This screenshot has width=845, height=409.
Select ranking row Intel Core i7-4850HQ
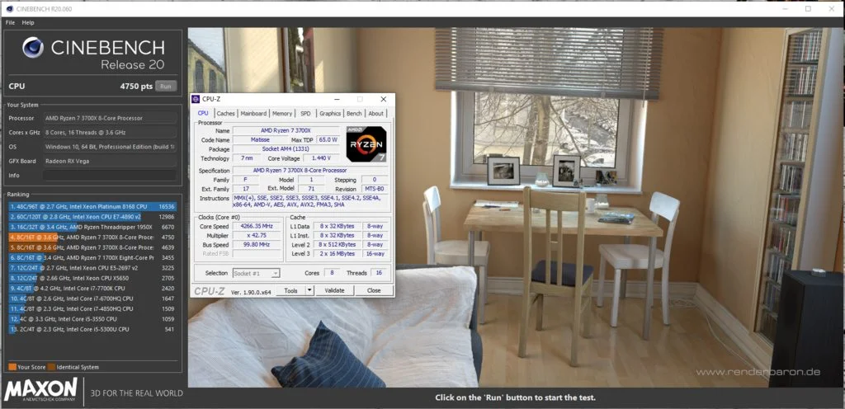click(x=92, y=309)
